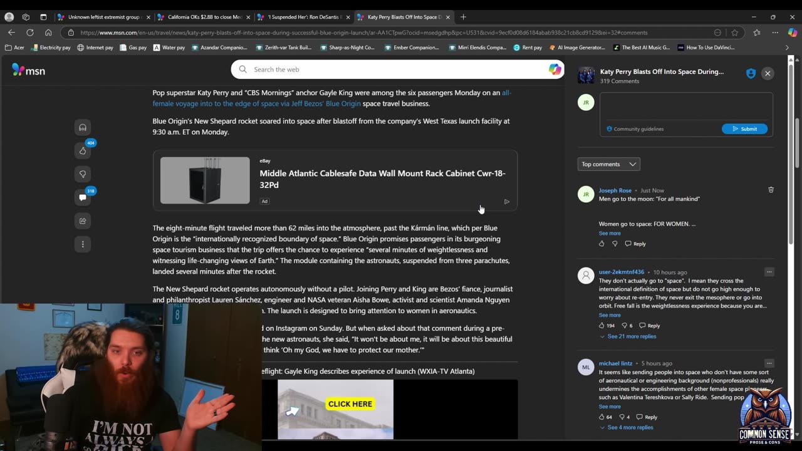Dislike Joseph Rose's comment
The width and height of the screenshot is (802, 451).
[x=615, y=244]
